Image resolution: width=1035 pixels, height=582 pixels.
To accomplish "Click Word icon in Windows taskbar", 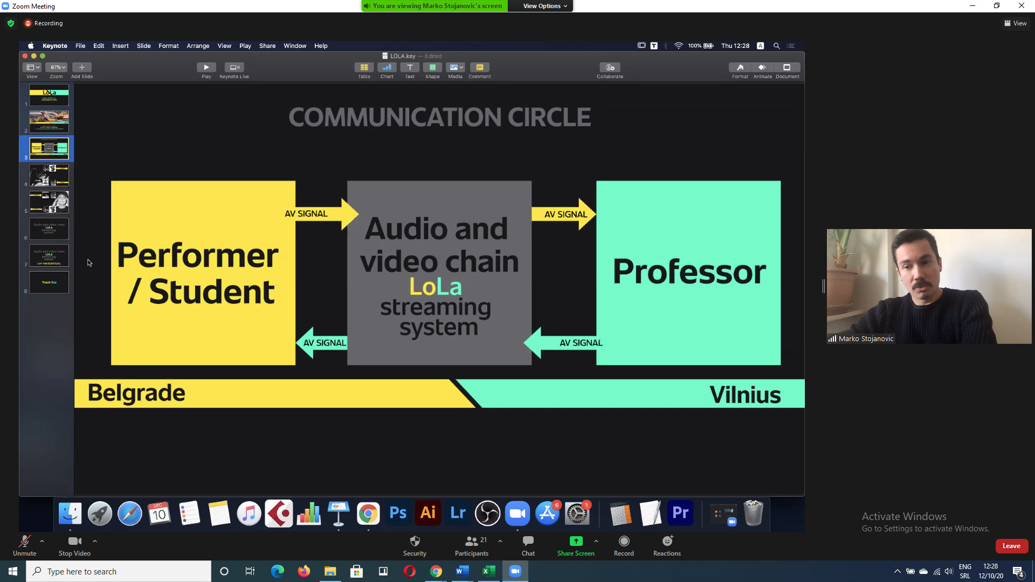I will [x=462, y=571].
